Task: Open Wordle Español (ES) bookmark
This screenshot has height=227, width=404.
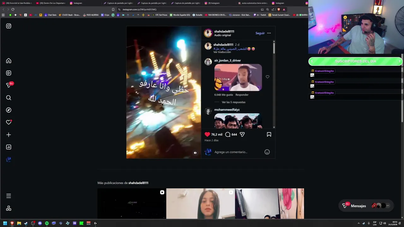Action: pyautogui.click(x=180, y=15)
